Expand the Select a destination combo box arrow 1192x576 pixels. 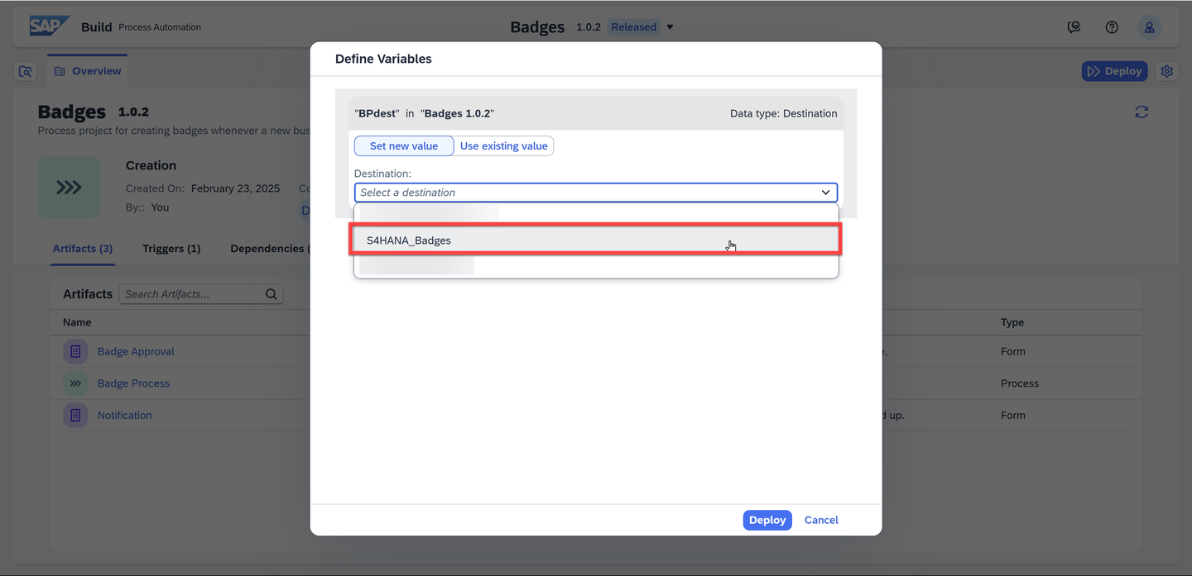[825, 193]
